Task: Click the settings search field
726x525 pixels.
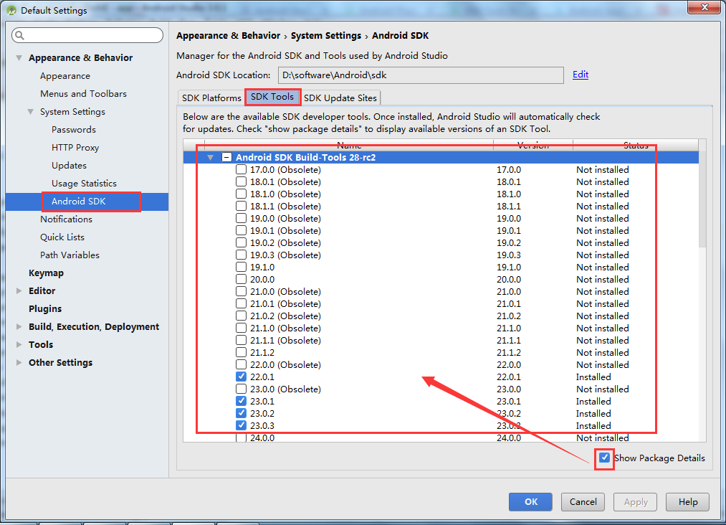Action: pyautogui.click(x=87, y=35)
